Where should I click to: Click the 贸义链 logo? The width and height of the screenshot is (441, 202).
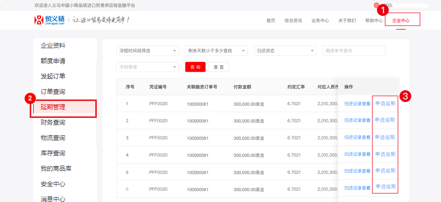pos(50,20)
